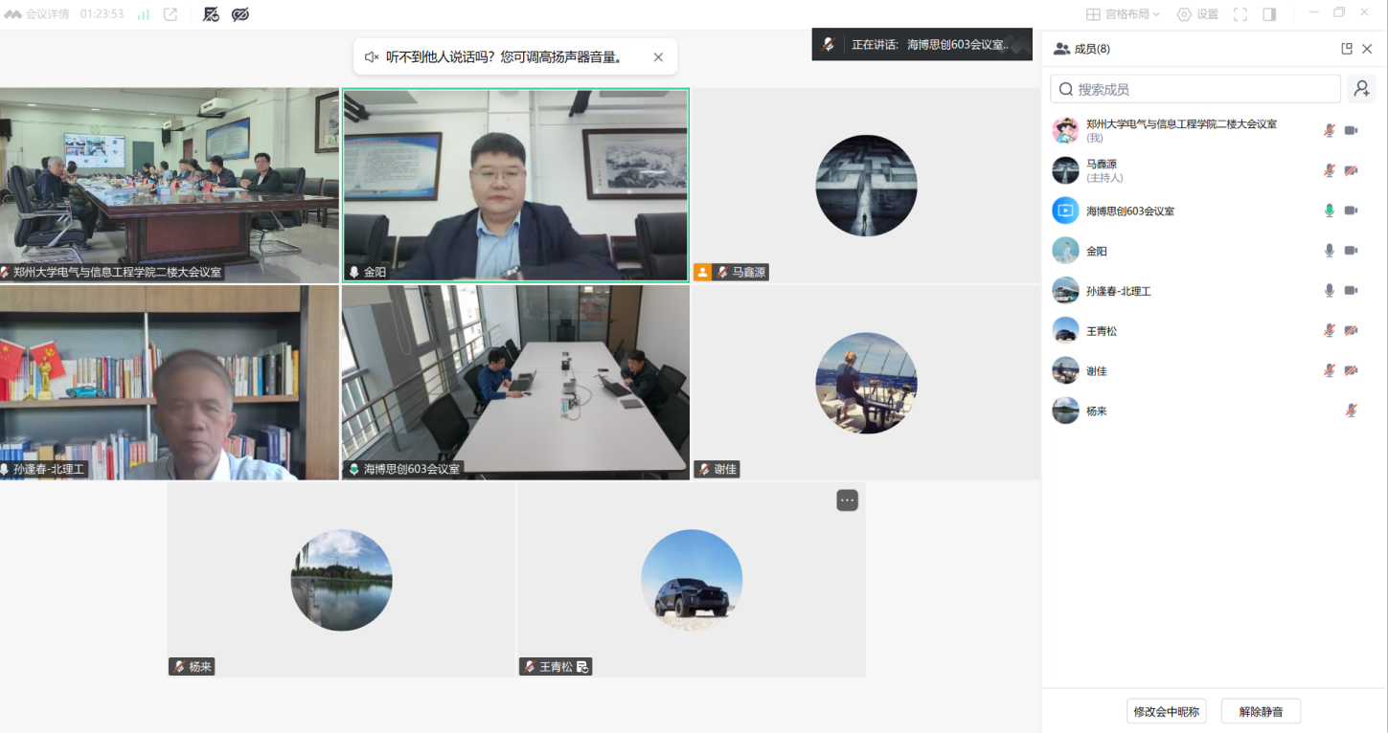Screen dimensions: 1388x733
Task: Open 设置 settings
Action: [1197, 14]
